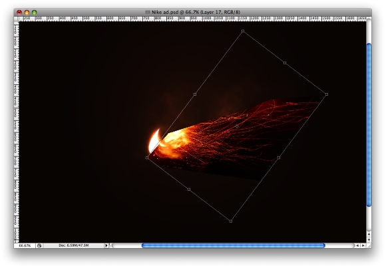This screenshot has height=268, width=386.
Task: Click the vertical scrollbar blue thumb
Action: [x=369, y=125]
